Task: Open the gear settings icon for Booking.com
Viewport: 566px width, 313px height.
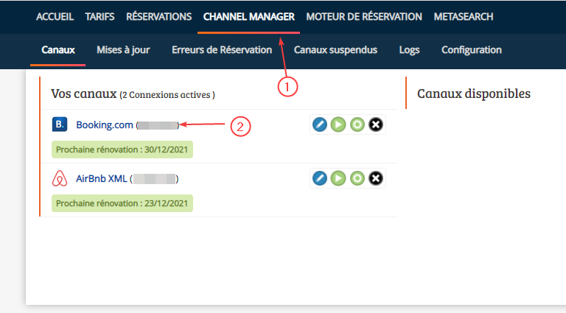Action: 357,124
